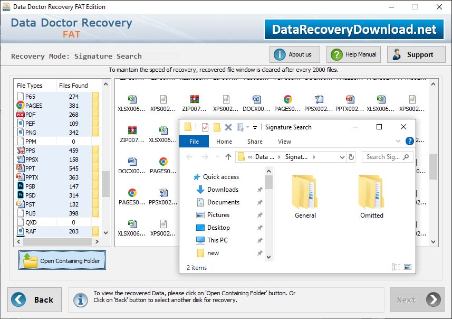Select bottom-row XLSX006 file icon
Viewport: 452px width, 319px height.
click(132, 224)
